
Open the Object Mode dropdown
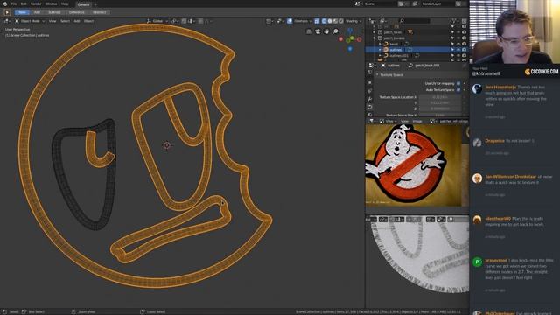click(30, 21)
